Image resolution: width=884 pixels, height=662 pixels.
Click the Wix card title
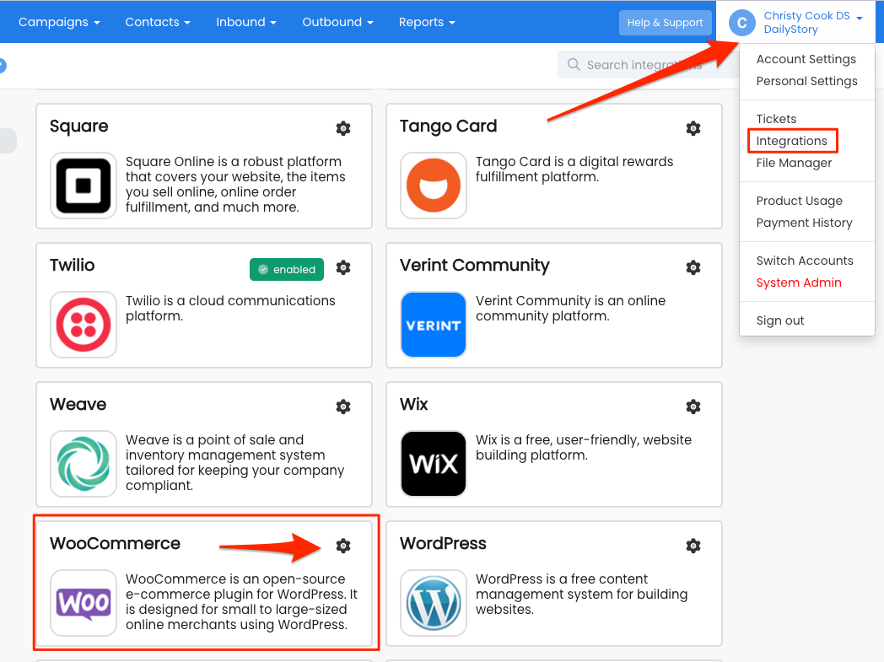[x=414, y=404]
